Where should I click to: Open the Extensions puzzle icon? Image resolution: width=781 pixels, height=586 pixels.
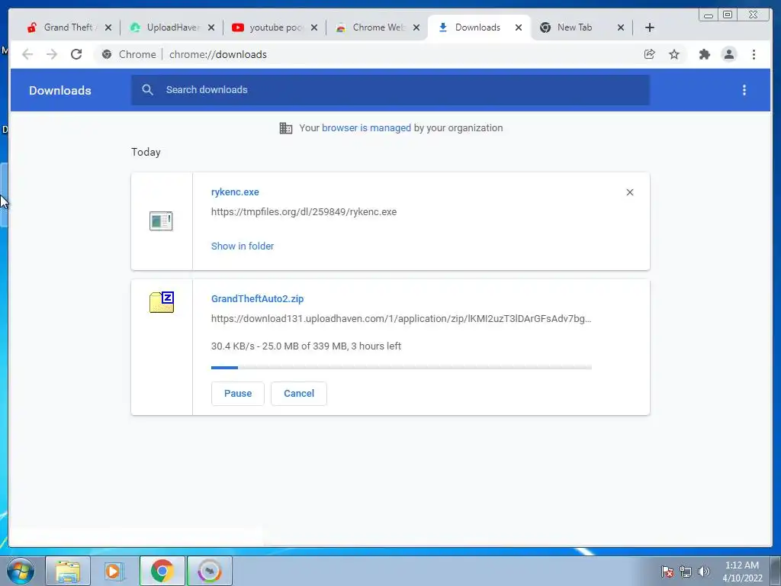(x=704, y=54)
